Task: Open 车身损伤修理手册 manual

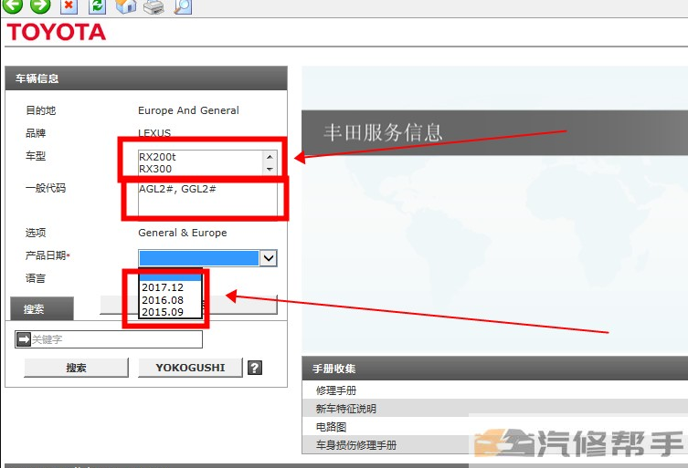Action: click(x=356, y=445)
